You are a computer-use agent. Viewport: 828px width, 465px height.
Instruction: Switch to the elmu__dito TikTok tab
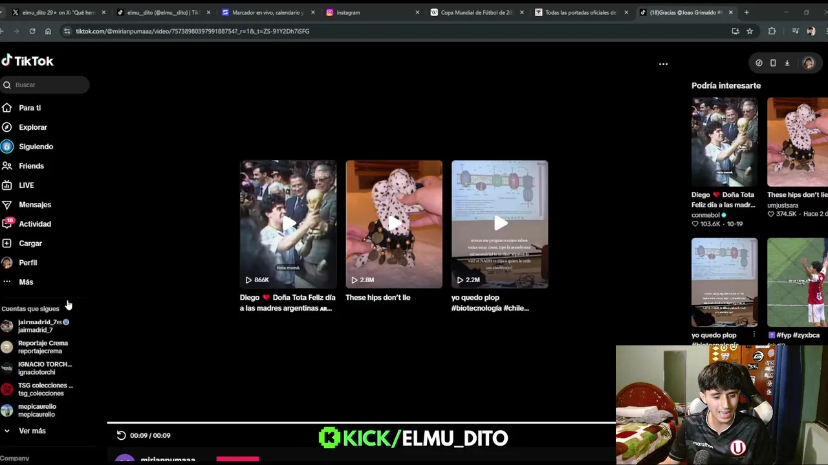click(162, 12)
